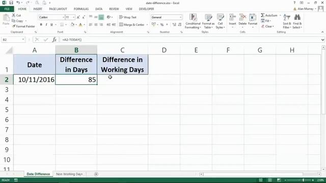Apply percent style format
Viewport: 326px width, 183px height.
(162, 24)
